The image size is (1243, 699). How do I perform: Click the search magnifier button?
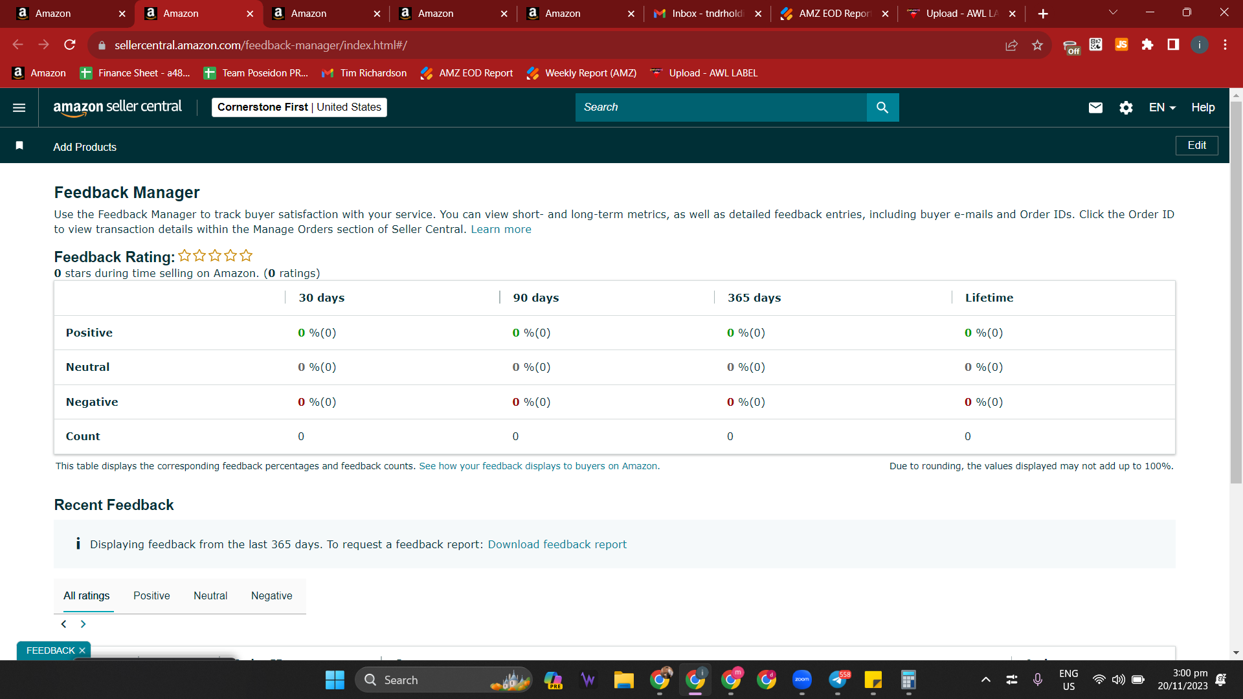point(882,107)
